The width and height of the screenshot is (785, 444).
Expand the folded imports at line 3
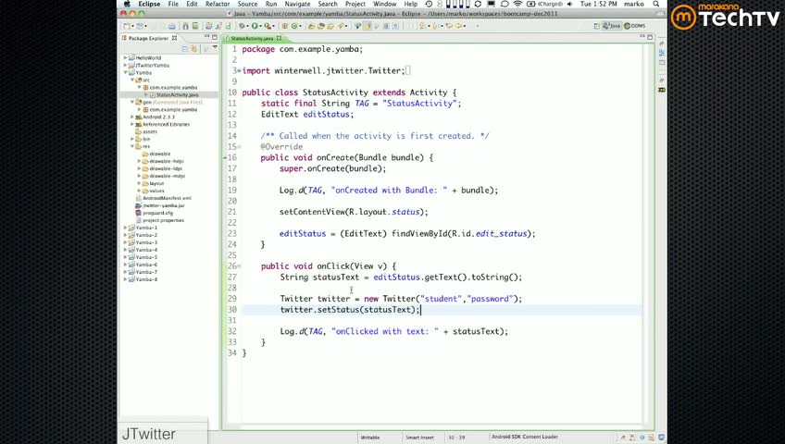click(x=240, y=71)
